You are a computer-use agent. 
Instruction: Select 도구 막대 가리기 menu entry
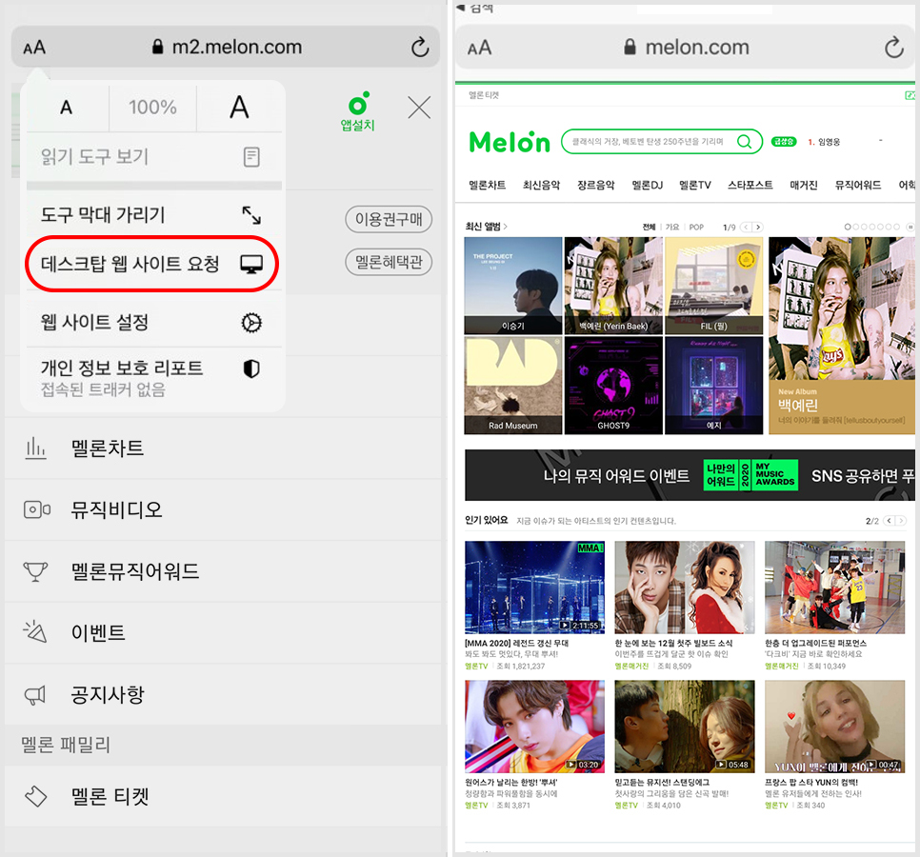click(x=153, y=214)
